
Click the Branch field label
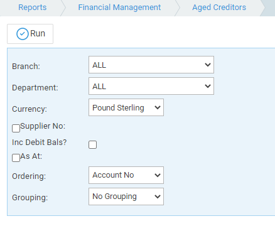pos(26,67)
